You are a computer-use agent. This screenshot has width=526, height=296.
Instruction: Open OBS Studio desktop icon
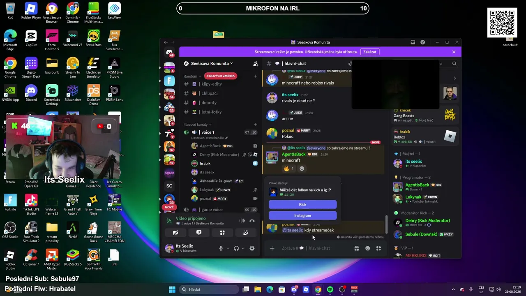[10, 230]
